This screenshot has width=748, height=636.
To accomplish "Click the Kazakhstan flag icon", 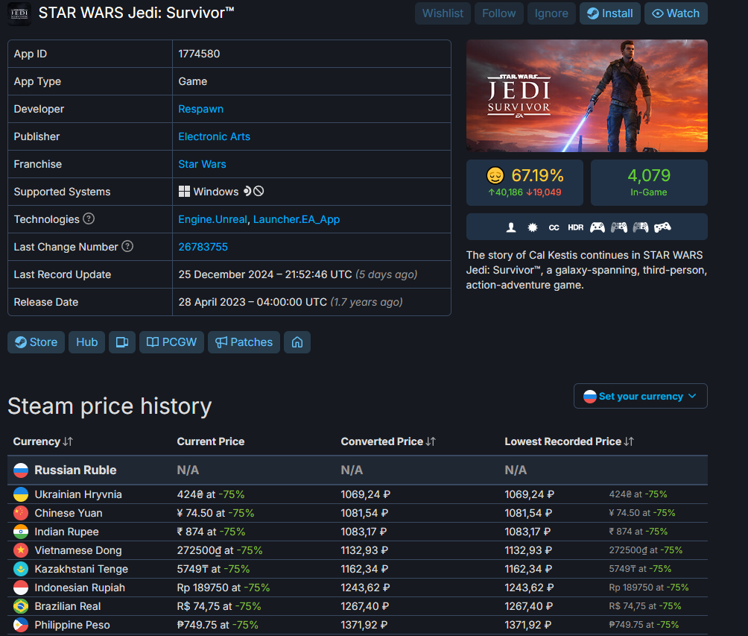I will coord(21,569).
